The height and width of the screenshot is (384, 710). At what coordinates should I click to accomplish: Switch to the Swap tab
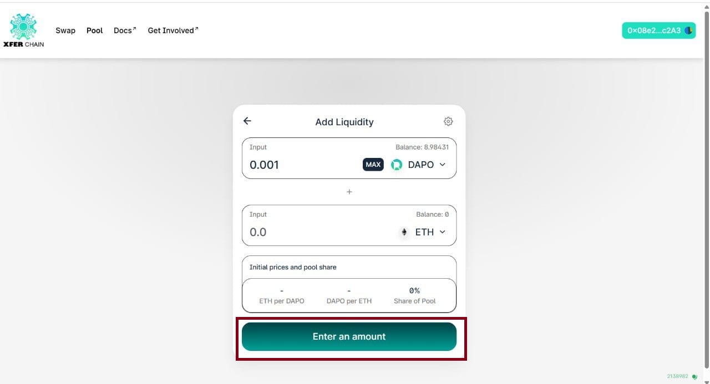tap(65, 30)
